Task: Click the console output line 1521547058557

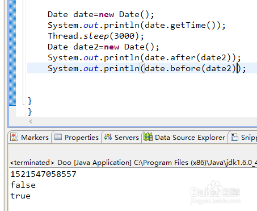Action: (x=43, y=174)
